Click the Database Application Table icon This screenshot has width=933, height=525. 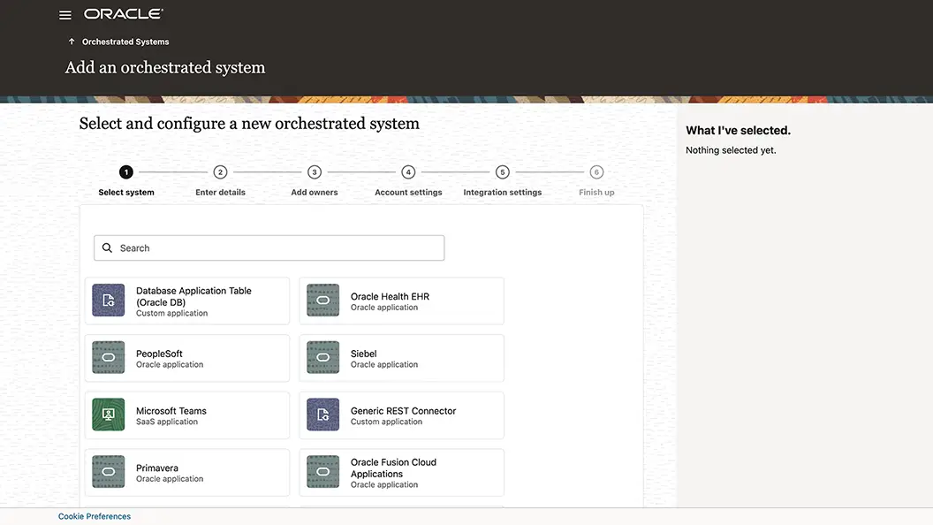[x=109, y=300]
